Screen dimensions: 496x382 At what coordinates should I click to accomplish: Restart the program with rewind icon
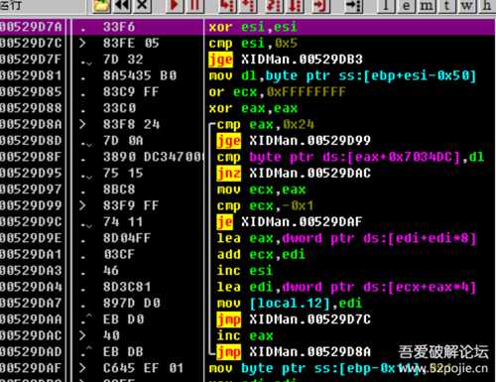coord(122,6)
